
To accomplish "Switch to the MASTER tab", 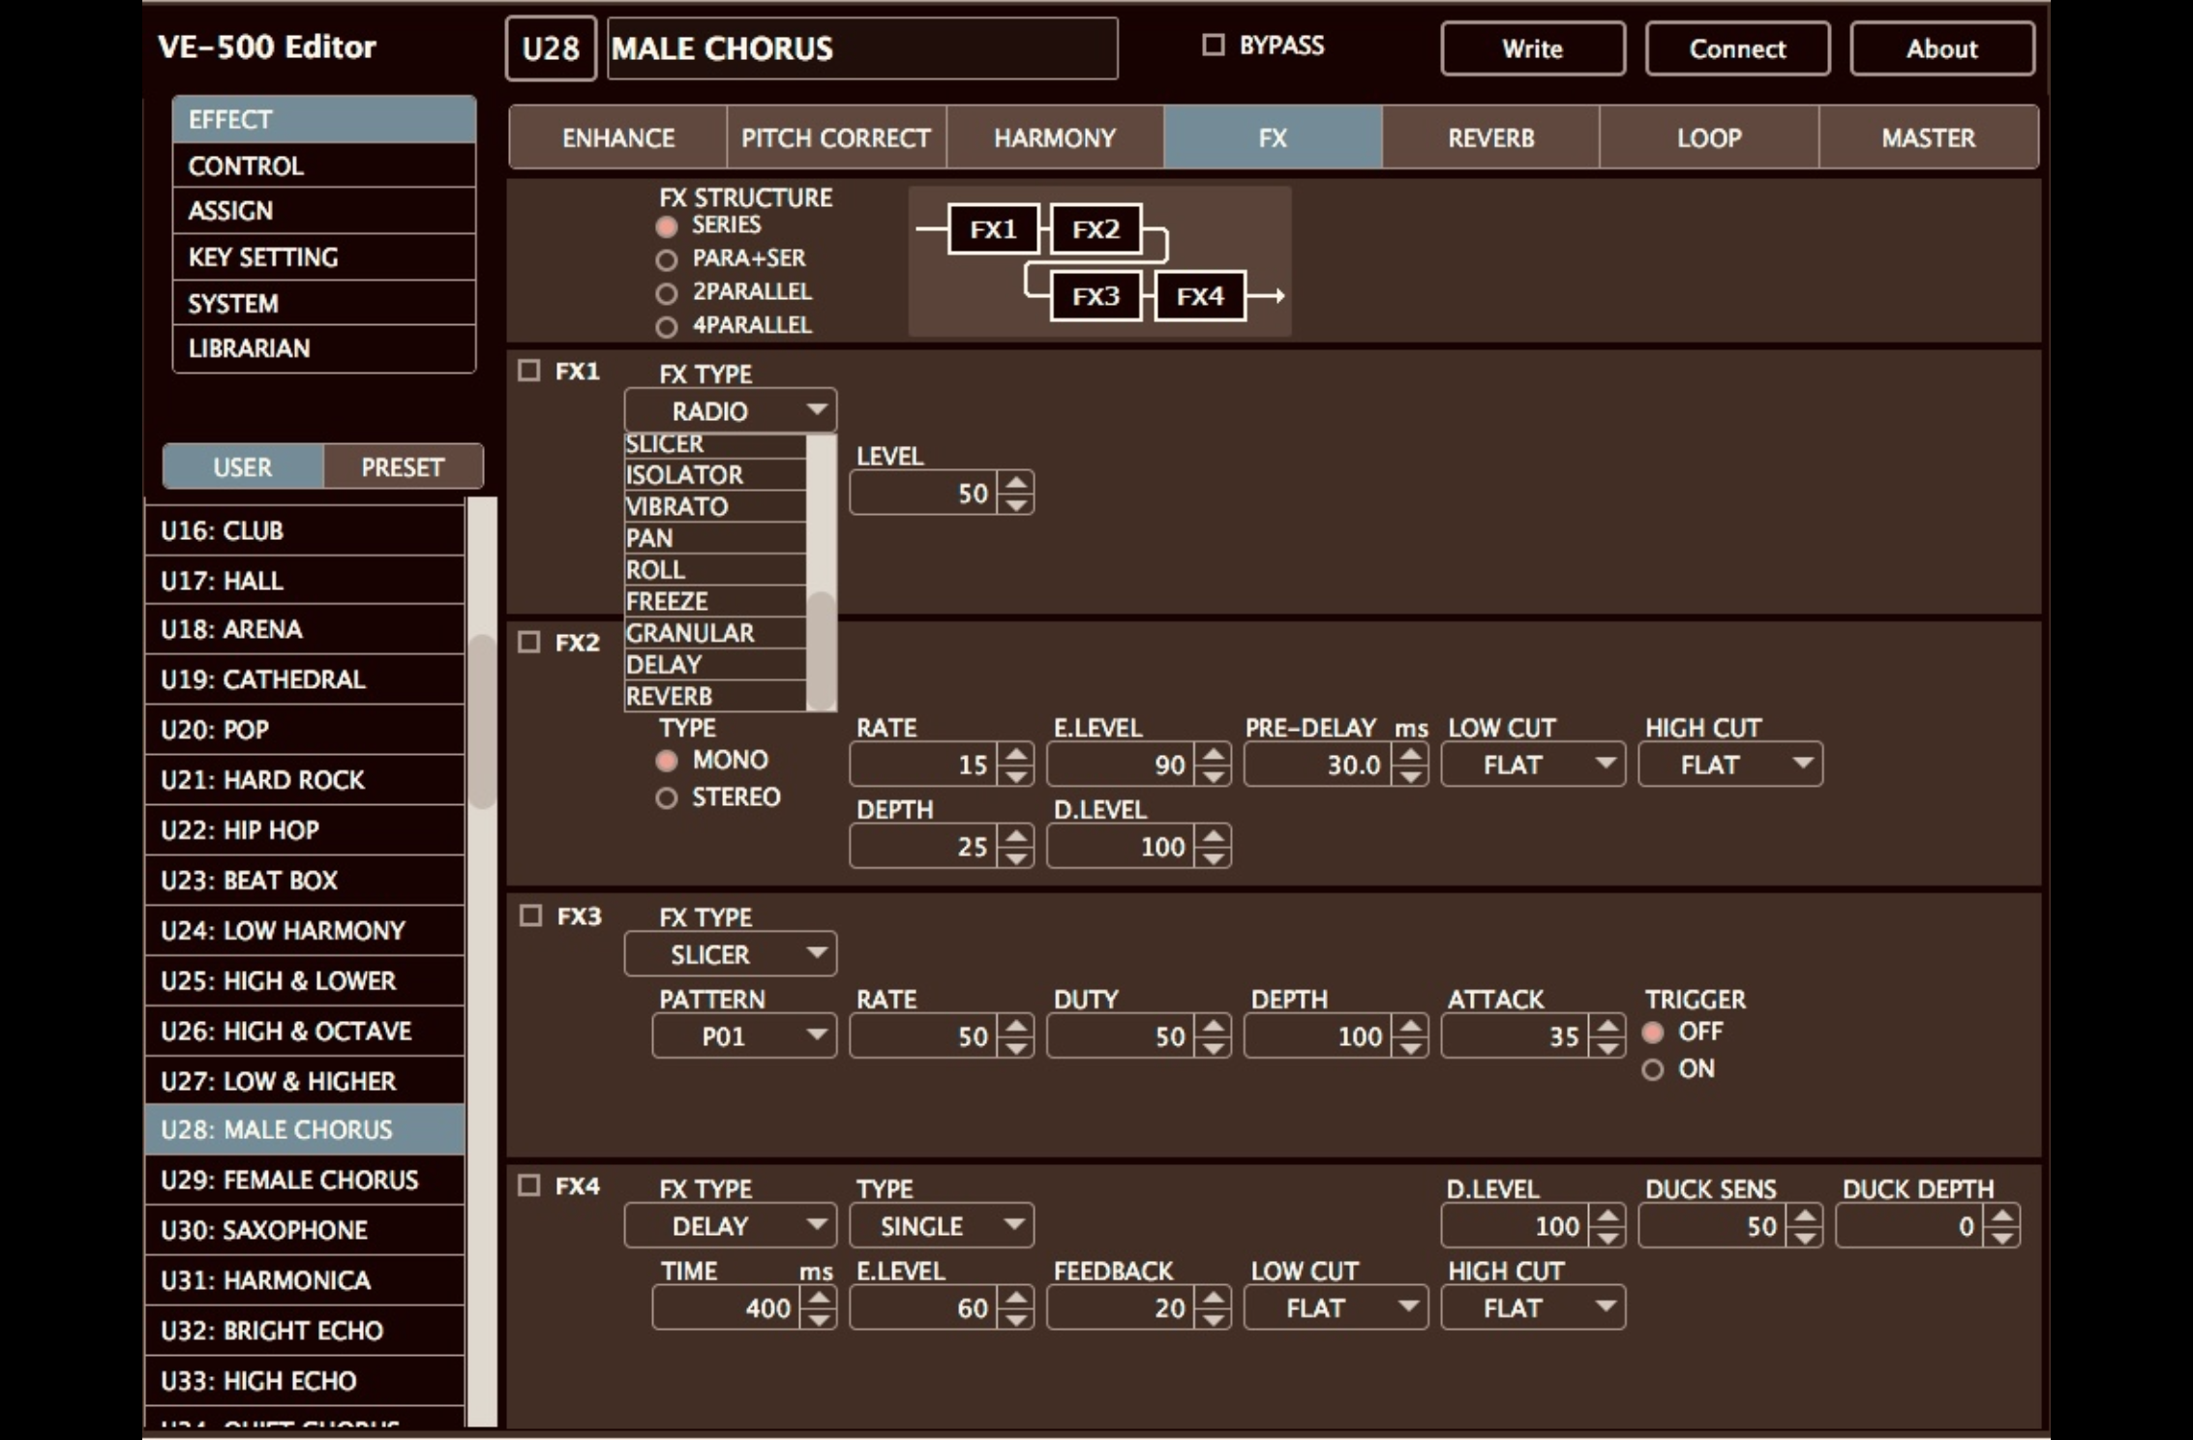I will pyautogui.click(x=1929, y=137).
